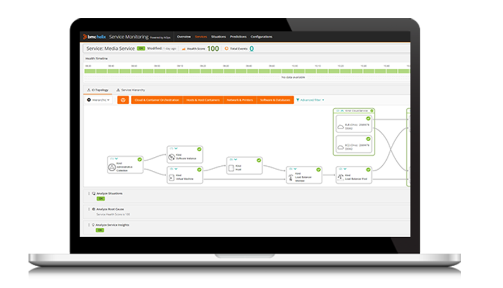503x288 pixels.
Task: Toggle the Cloud & Container Orchestration filter
Action: (156, 100)
